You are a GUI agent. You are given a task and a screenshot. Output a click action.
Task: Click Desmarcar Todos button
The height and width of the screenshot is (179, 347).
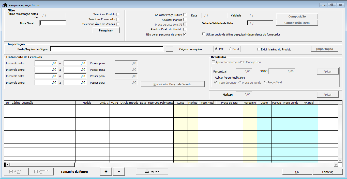pyautogui.click(x=41, y=172)
